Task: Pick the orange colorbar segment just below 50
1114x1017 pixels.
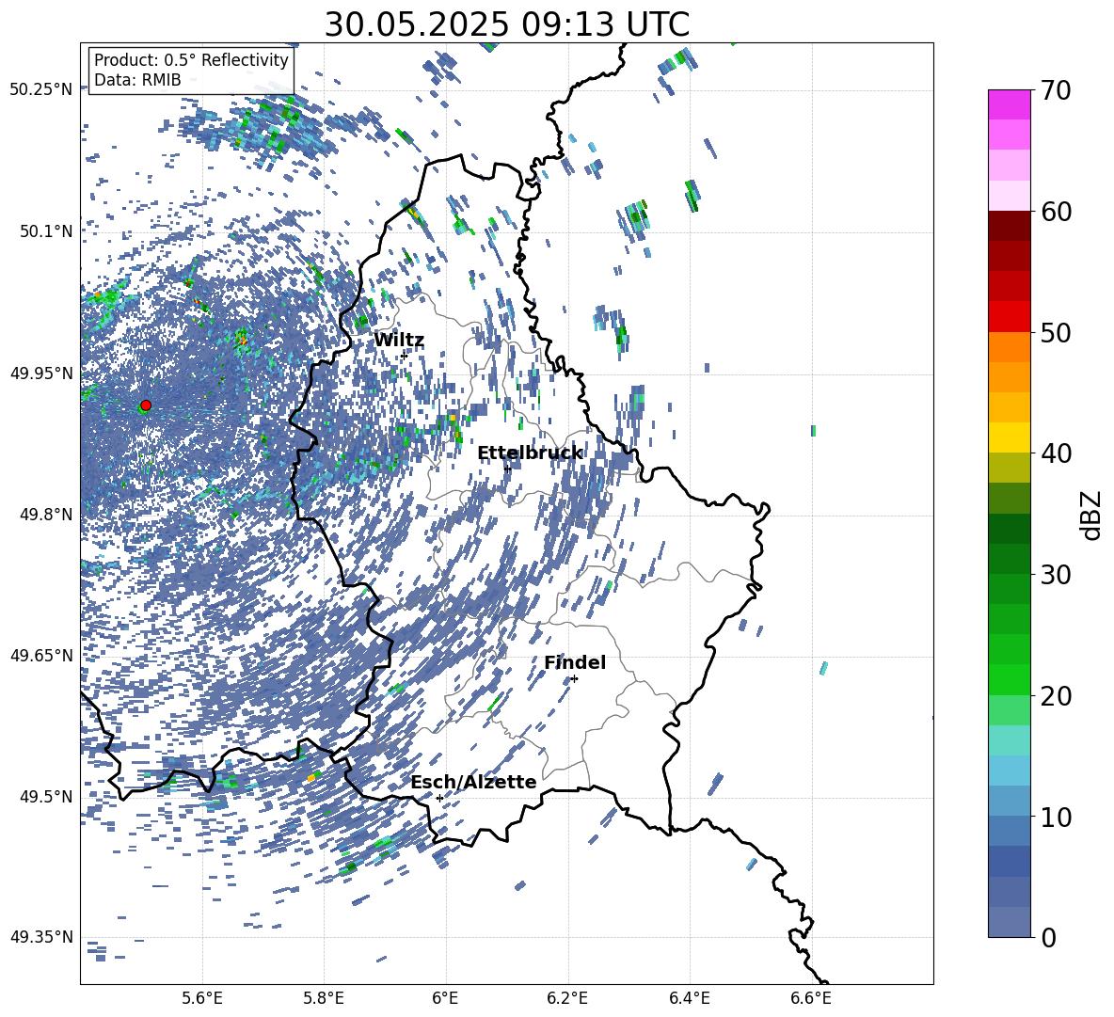Action: 1009,347
